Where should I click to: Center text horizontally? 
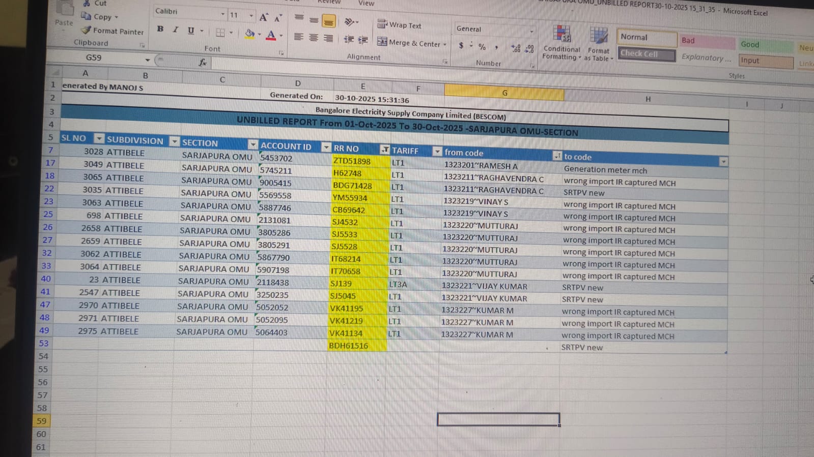coord(314,37)
